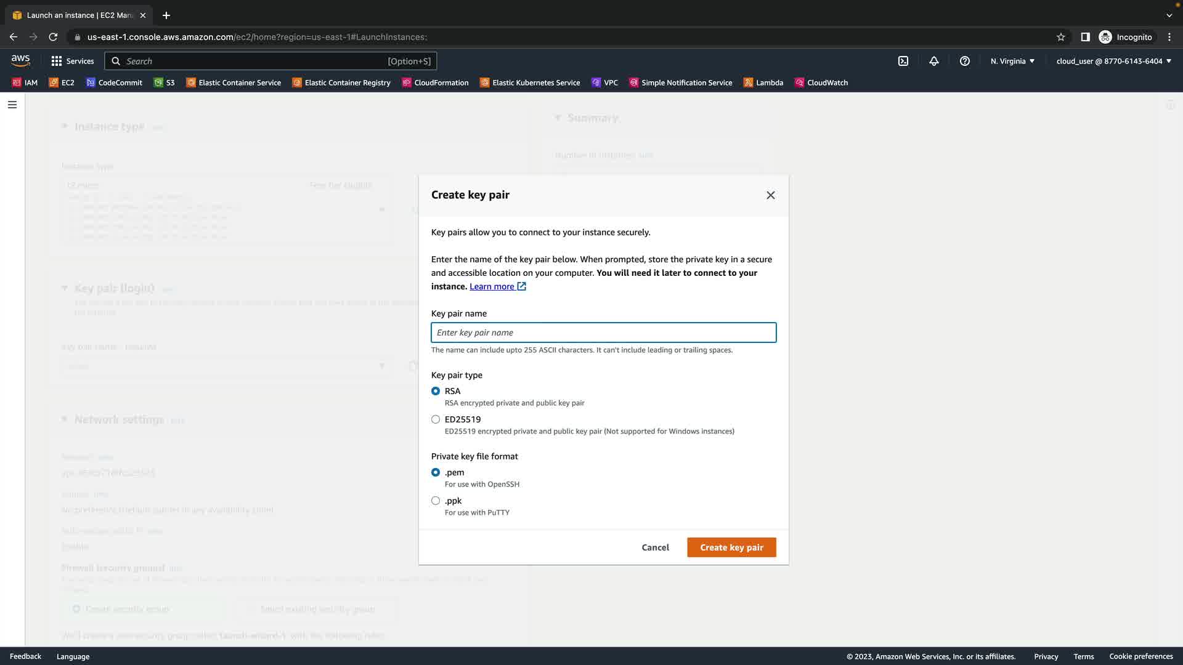
Task: Reload the page in the browser
Action: (53, 37)
